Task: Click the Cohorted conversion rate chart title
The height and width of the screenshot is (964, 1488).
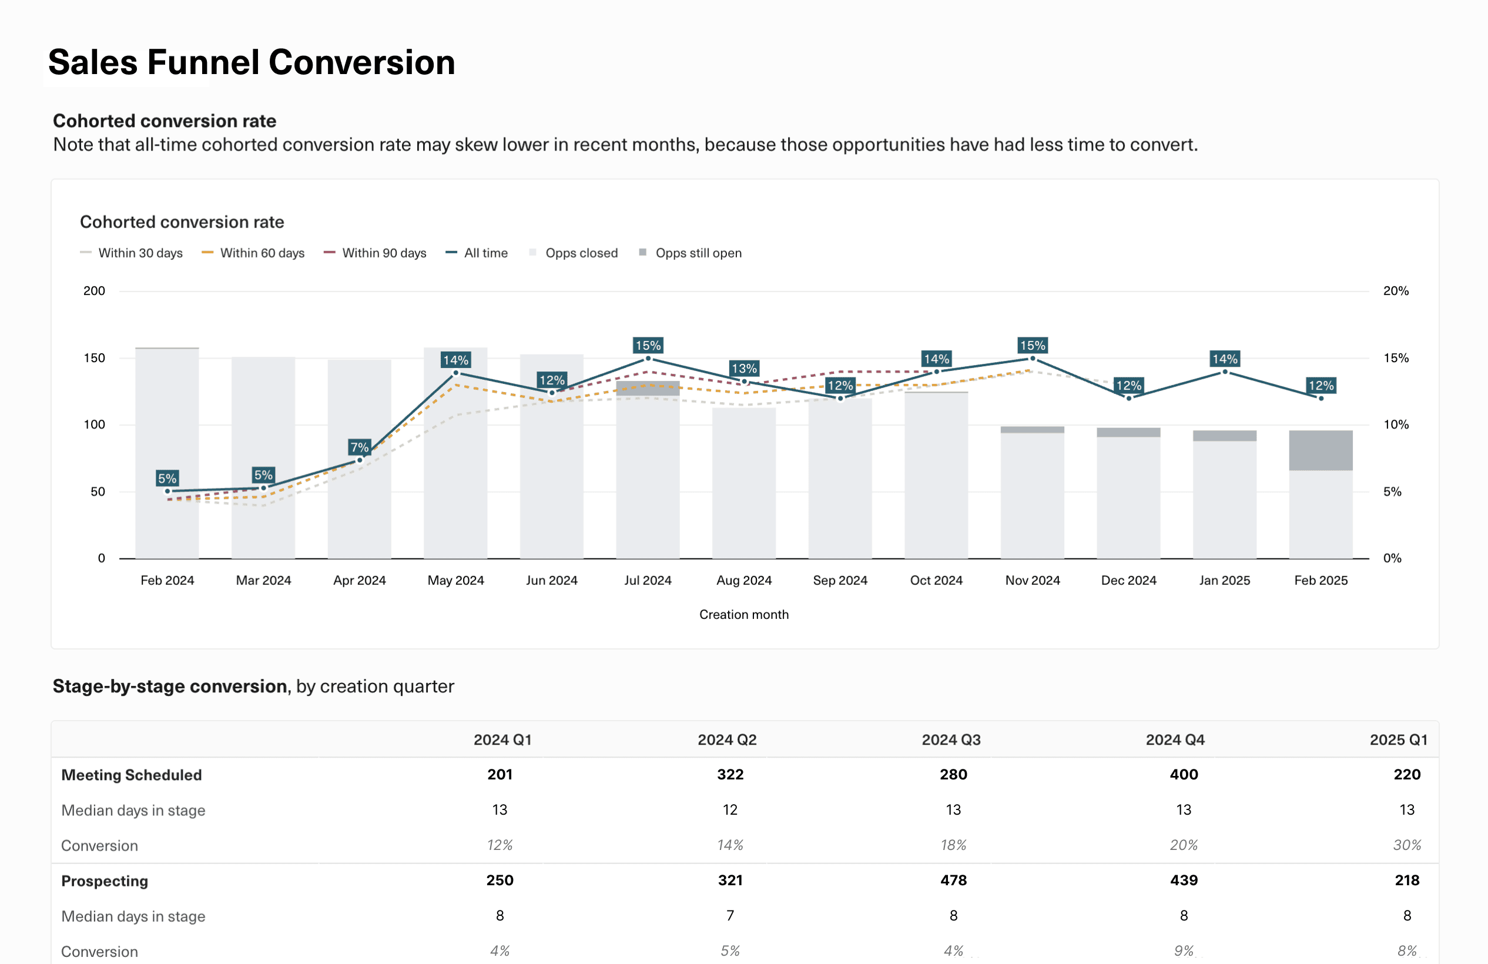Action: pos(182,221)
